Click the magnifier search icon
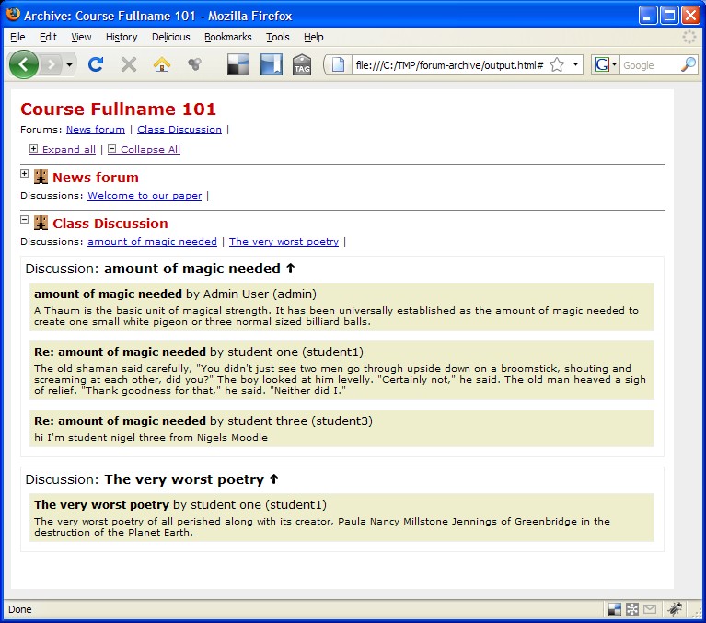This screenshot has height=623, width=706. click(x=688, y=64)
